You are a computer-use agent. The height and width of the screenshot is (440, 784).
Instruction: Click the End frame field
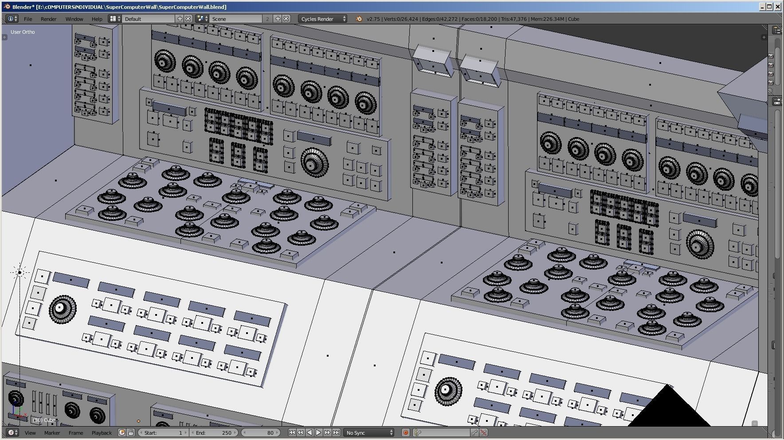(x=214, y=432)
